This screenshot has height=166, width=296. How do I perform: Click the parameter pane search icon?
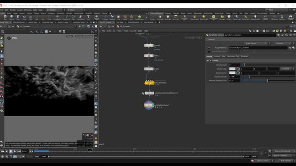[287, 35]
